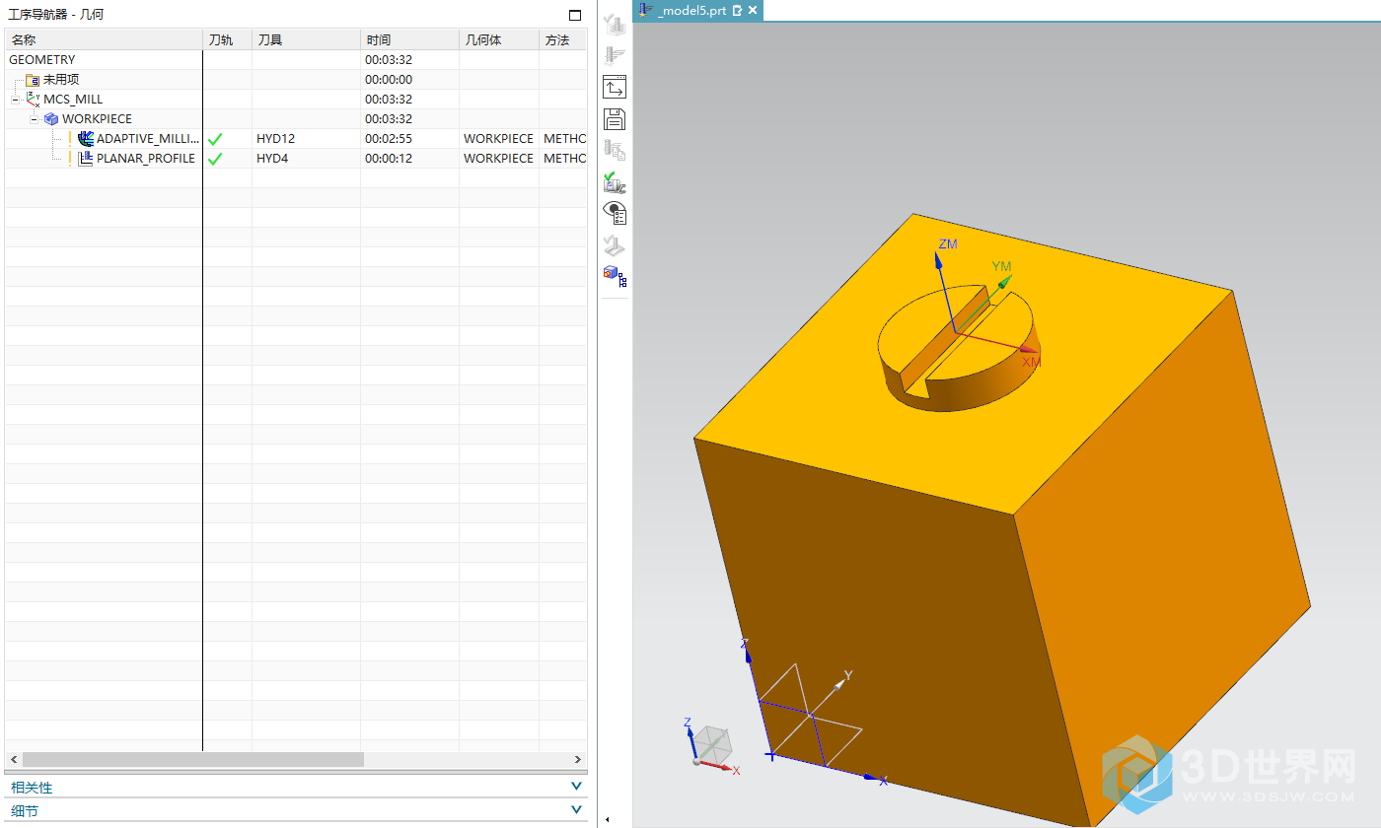Screen dimensions: 1381x828
Task: Expand the 相关性 section
Action: [x=577, y=787]
